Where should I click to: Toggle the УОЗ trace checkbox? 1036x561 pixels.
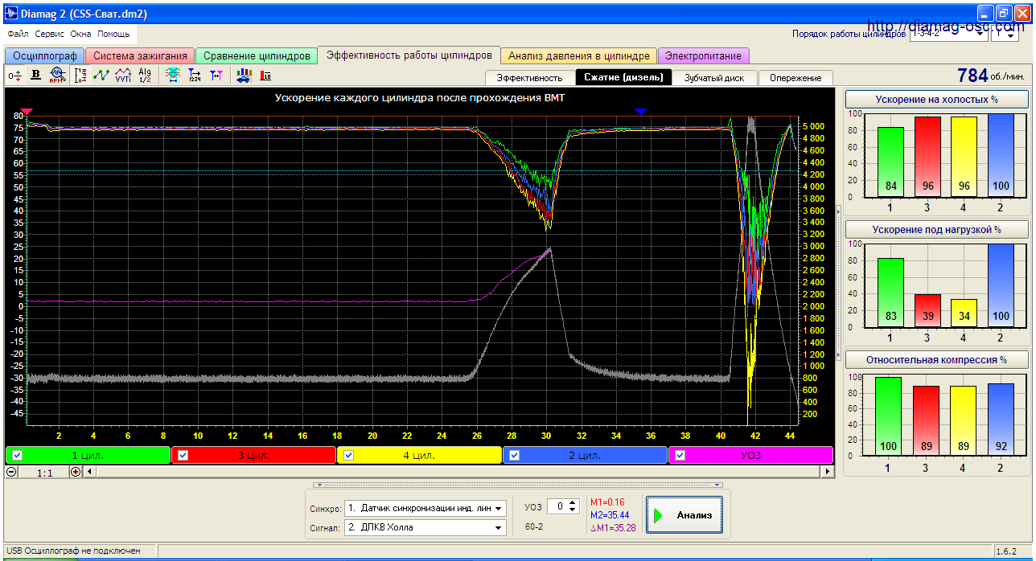680,455
